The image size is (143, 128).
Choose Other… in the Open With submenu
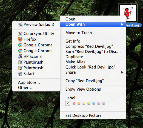pyautogui.click(x=36, y=88)
